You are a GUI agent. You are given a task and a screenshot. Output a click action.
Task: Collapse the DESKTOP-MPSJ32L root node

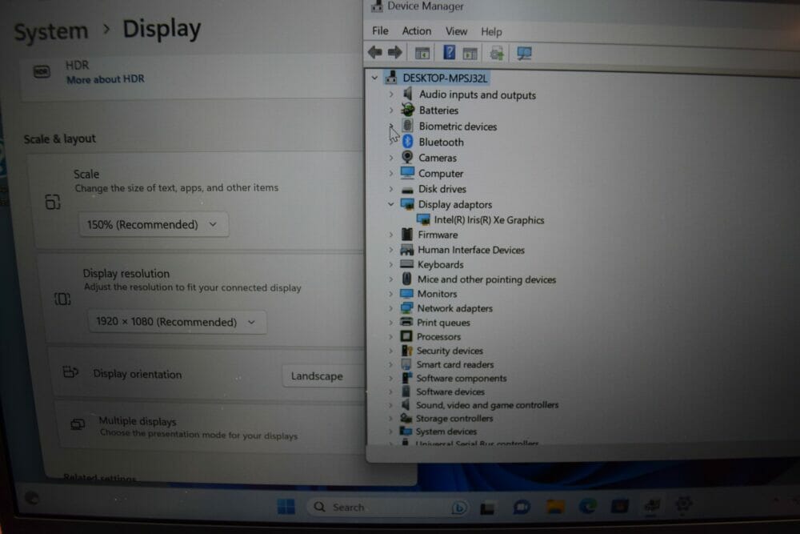tap(374, 78)
